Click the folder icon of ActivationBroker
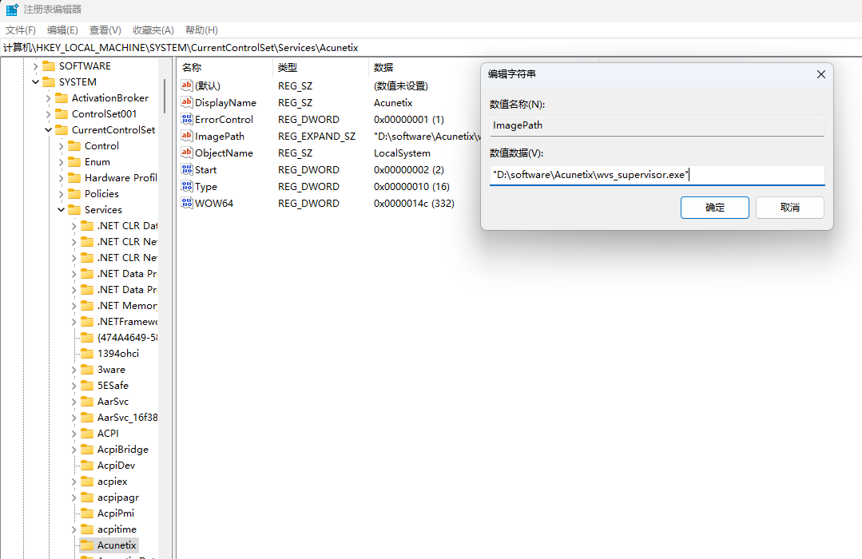 tap(62, 98)
